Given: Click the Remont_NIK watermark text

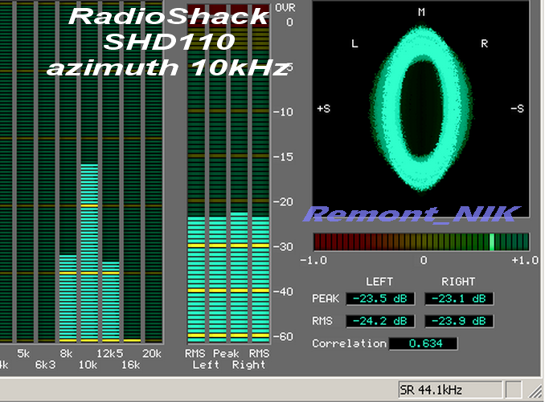Looking at the screenshot, I should 413,213.
